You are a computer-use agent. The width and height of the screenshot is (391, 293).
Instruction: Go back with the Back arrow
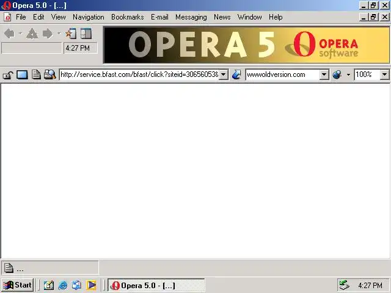click(x=10, y=34)
